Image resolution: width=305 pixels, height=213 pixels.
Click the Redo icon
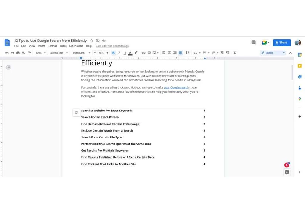[13, 53]
